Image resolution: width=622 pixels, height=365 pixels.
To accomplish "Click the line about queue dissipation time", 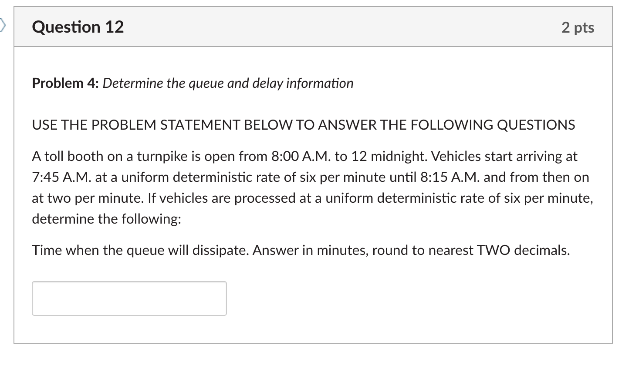I will (x=301, y=250).
